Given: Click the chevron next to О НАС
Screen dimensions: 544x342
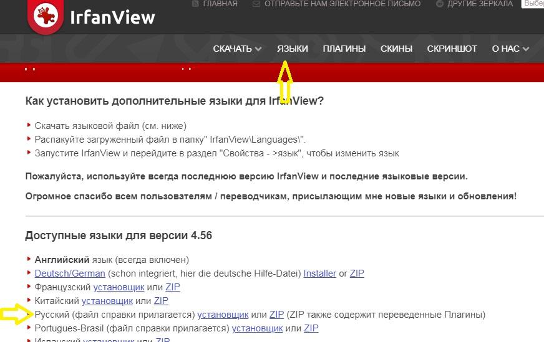Looking at the screenshot, I should pos(526,49).
